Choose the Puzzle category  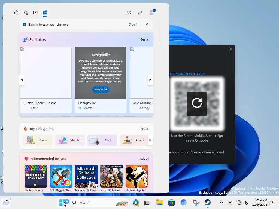pyautogui.click(x=38, y=140)
